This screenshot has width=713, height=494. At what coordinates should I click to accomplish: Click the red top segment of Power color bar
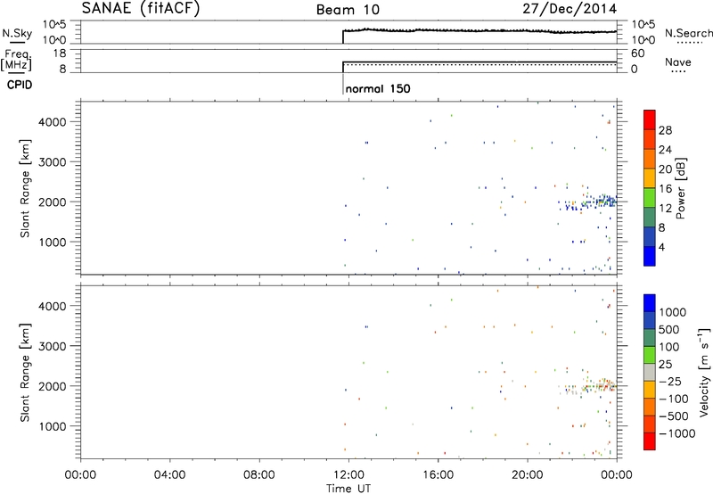pyautogui.click(x=650, y=119)
